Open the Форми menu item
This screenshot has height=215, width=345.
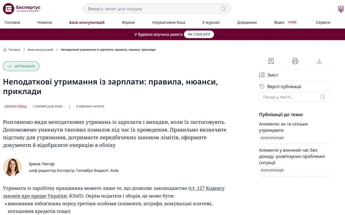[x=128, y=22]
